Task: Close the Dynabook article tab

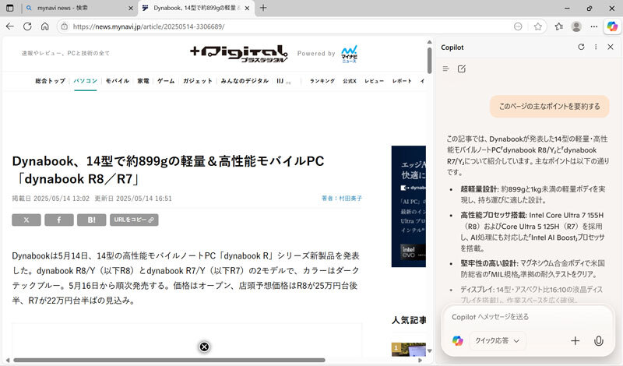Action: pos(247,8)
